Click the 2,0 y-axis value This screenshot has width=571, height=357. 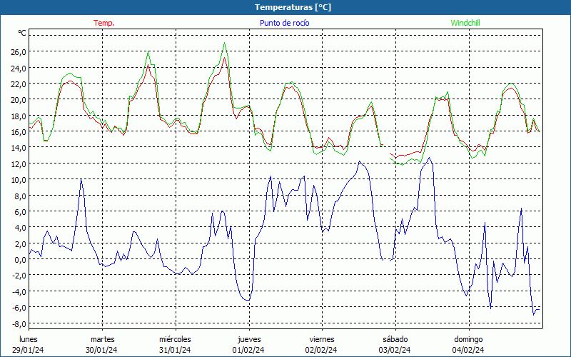pyautogui.click(x=20, y=243)
